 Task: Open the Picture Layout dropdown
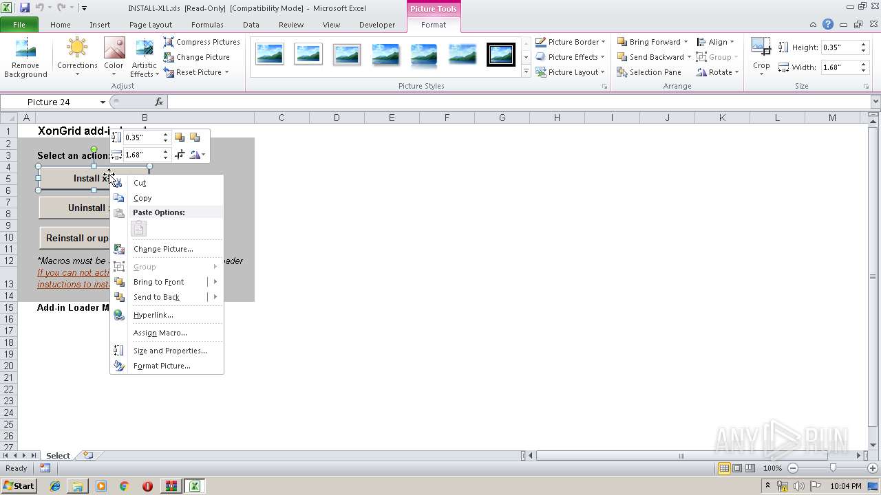click(x=571, y=72)
